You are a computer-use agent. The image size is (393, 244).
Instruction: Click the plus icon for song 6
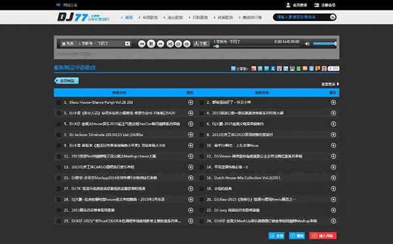(x=333, y=124)
